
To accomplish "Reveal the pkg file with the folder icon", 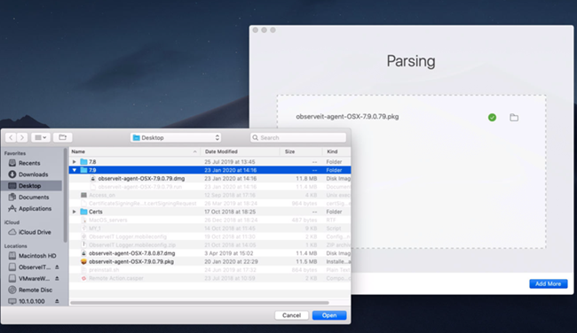I will pos(514,118).
